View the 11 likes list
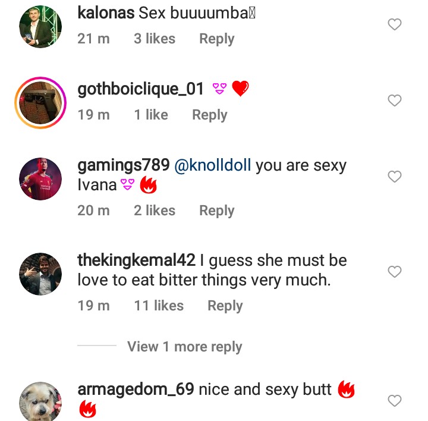Viewport: 428px width, 421px height. pyautogui.click(x=159, y=306)
